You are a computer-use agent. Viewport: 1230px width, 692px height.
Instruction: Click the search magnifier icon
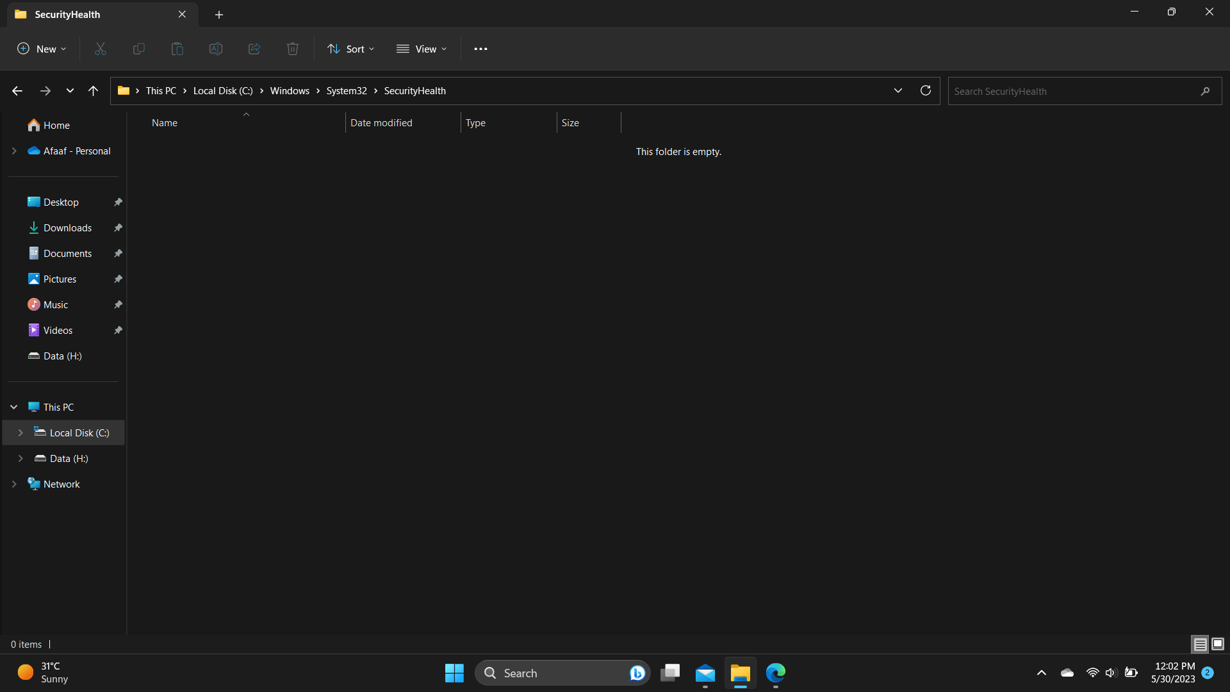(x=1205, y=91)
